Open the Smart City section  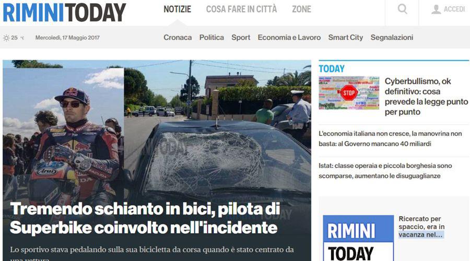(x=346, y=38)
